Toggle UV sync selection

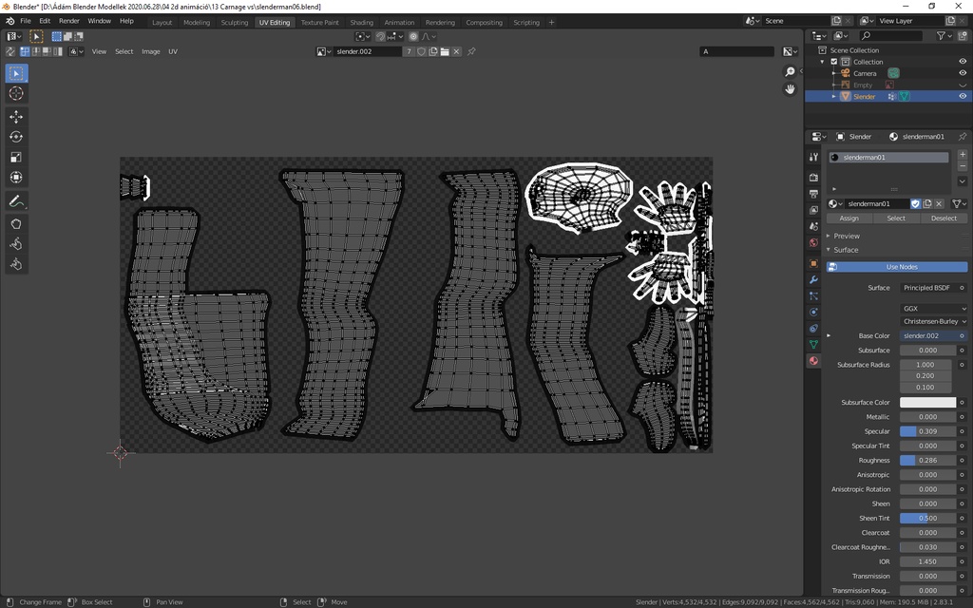point(10,51)
